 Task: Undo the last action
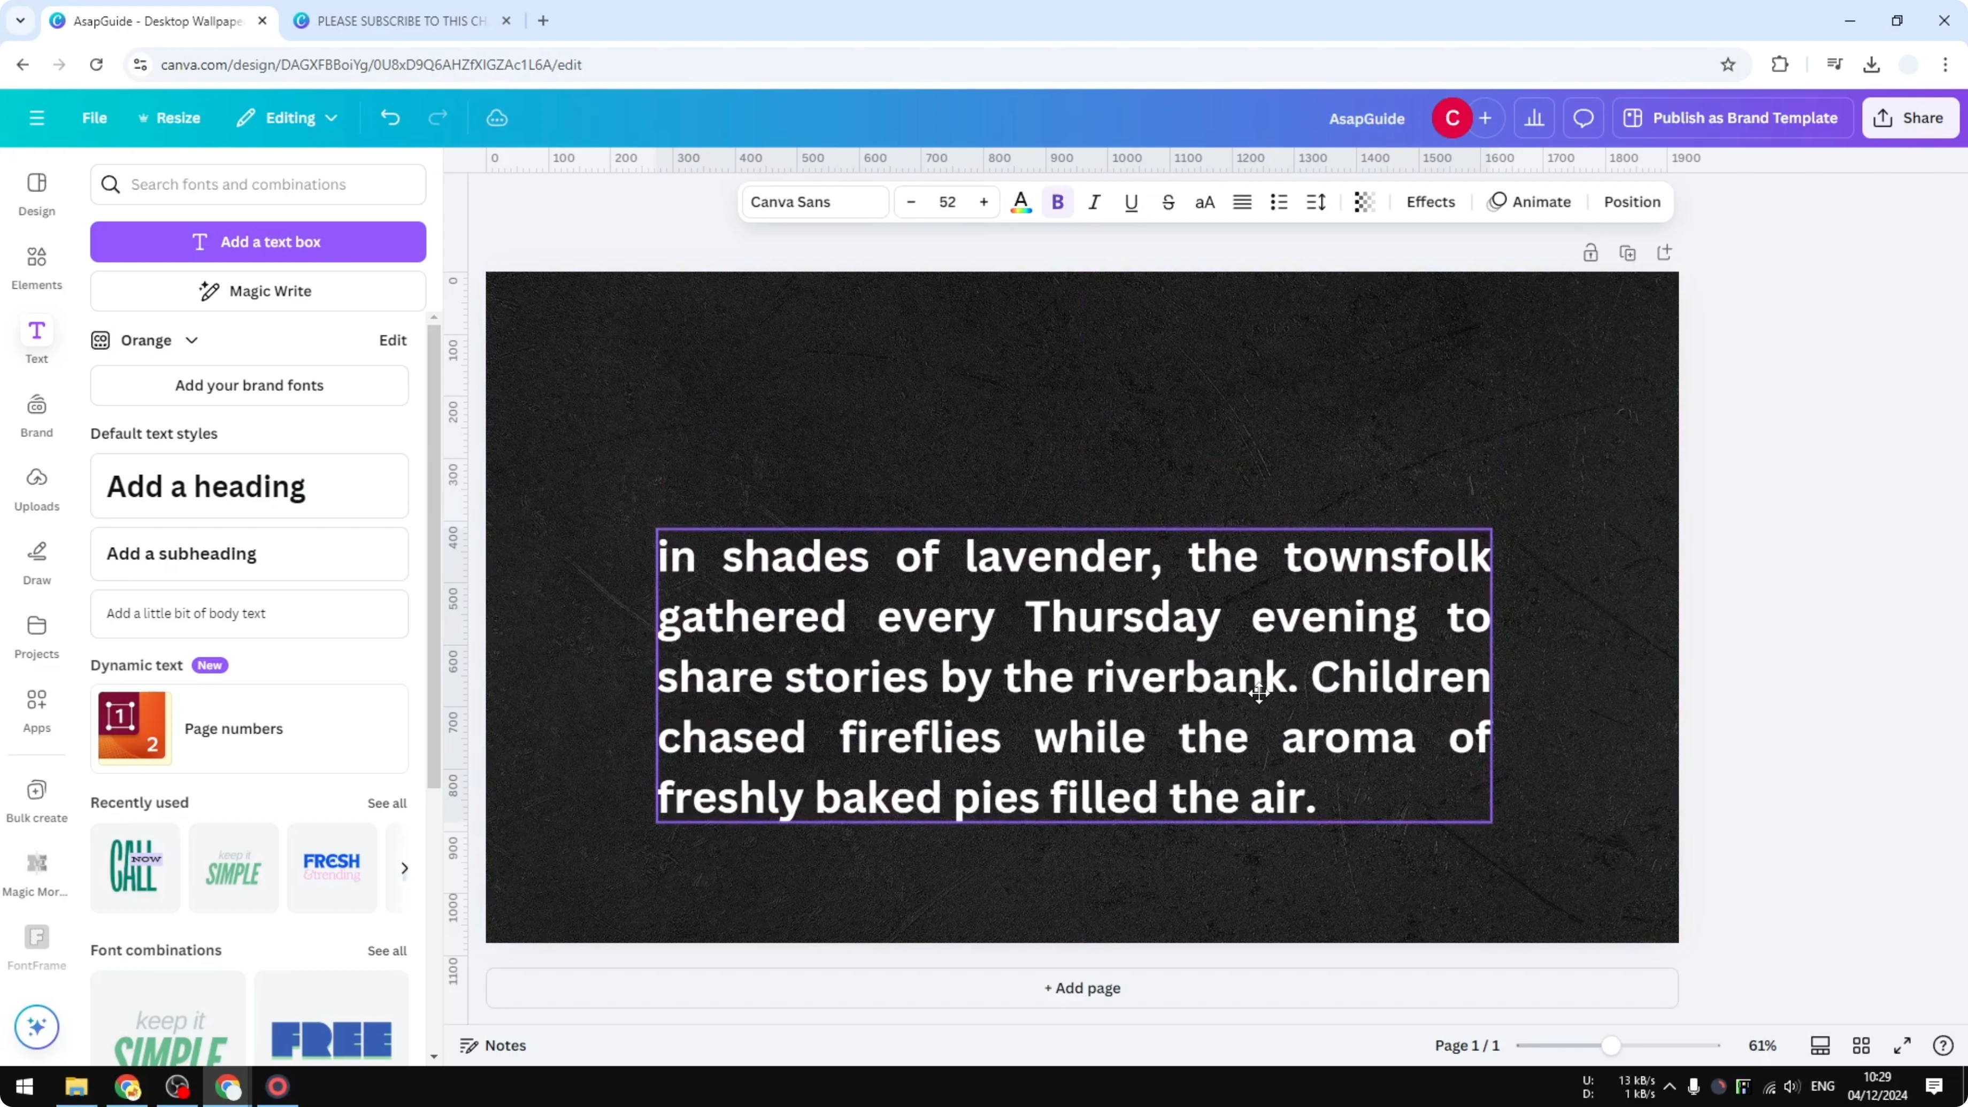click(390, 117)
